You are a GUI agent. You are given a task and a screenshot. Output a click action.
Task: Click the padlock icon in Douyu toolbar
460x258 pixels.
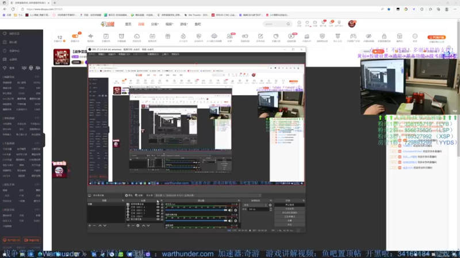pyautogui.click(x=384, y=36)
